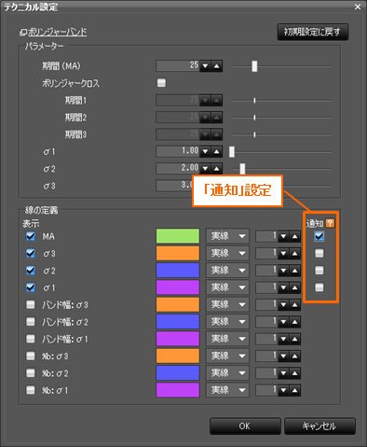Expand line style dropdown for %b: σ1

[x=227, y=390]
